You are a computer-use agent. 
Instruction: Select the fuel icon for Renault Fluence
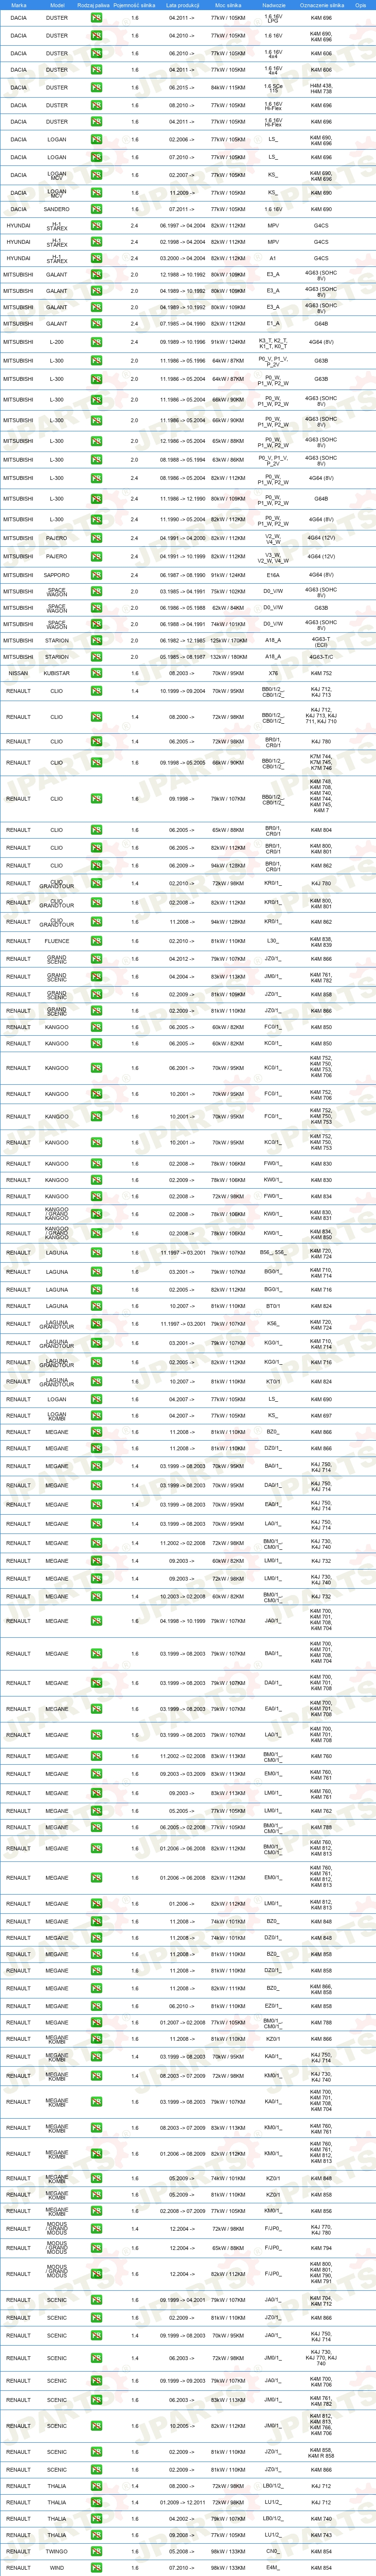click(x=96, y=941)
